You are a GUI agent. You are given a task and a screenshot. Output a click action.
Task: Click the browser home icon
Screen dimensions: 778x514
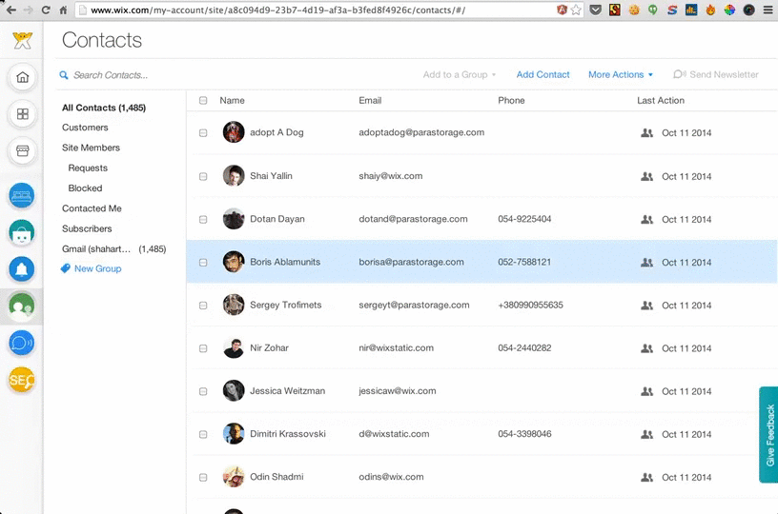click(x=63, y=10)
